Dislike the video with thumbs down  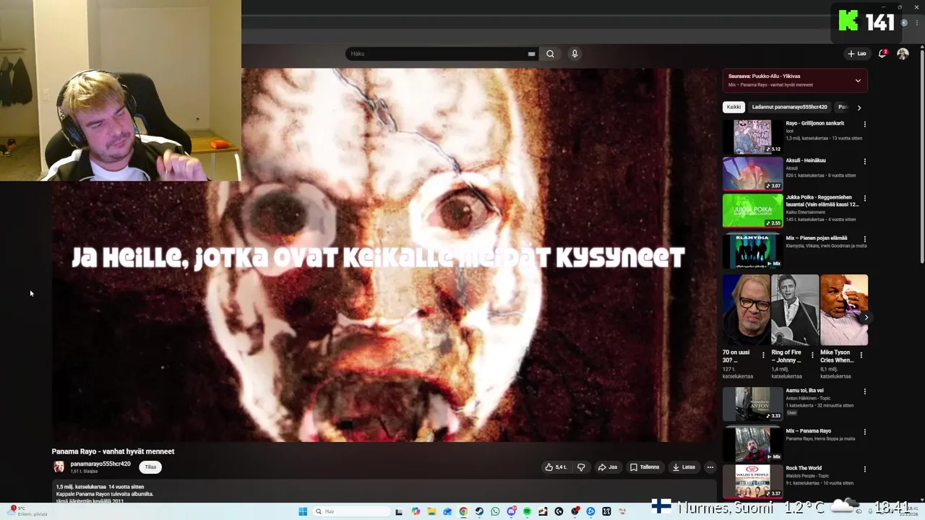pos(581,467)
